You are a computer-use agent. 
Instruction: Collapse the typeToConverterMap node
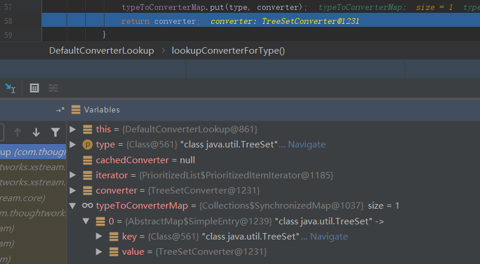click(x=73, y=206)
